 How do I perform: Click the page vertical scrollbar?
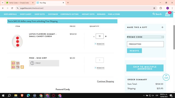pos(174,37)
